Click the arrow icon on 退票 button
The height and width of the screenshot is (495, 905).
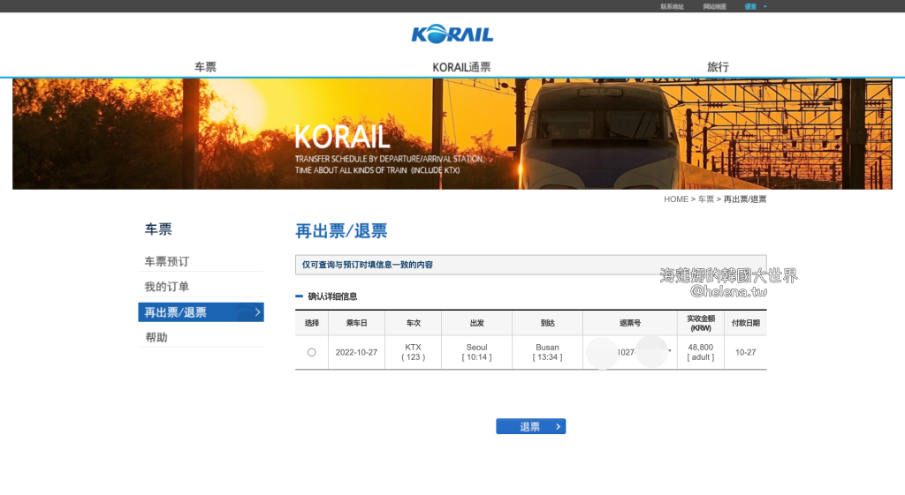[x=558, y=427]
